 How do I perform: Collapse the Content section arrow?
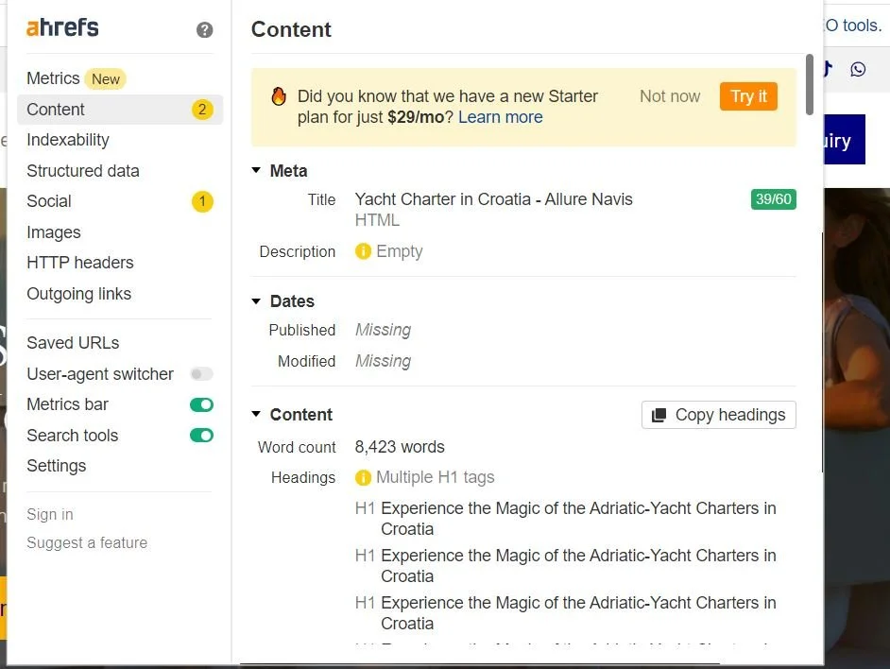[x=257, y=414]
